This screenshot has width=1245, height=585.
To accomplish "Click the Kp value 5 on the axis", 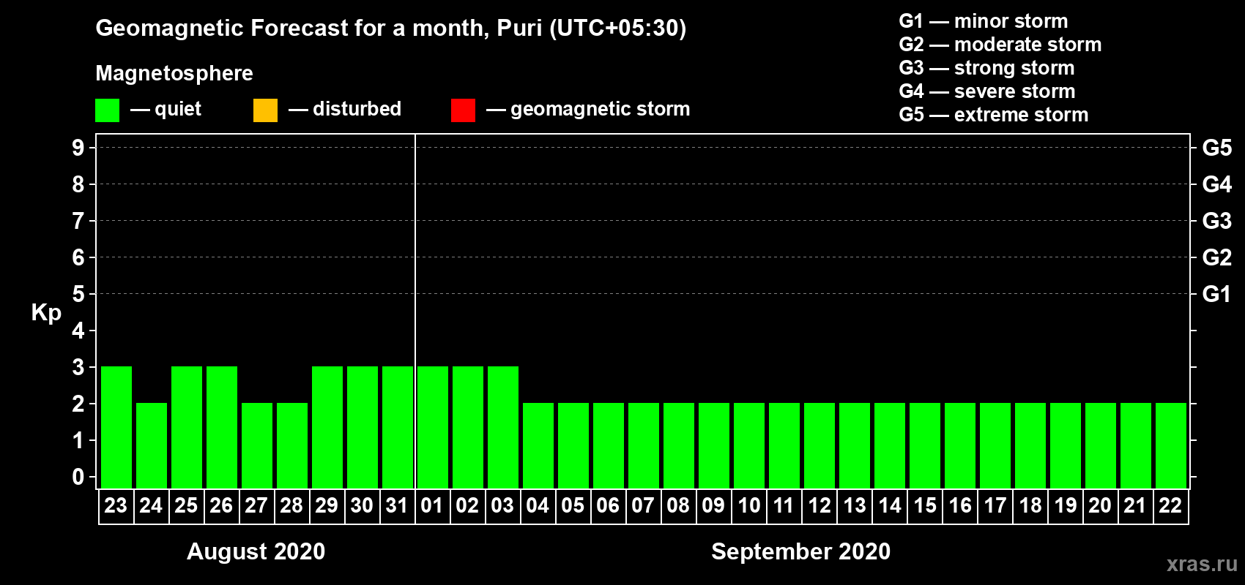I will [78, 294].
